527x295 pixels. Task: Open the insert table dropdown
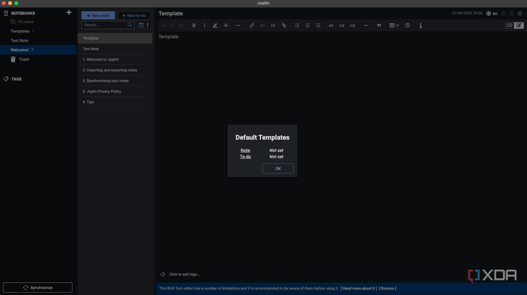click(x=394, y=26)
